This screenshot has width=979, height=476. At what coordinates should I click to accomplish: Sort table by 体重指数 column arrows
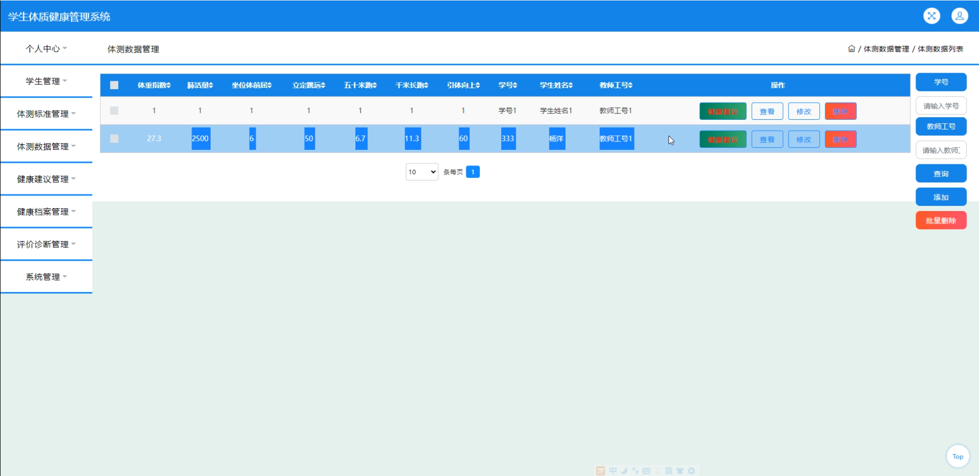(169, 86)
